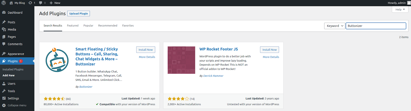The image size is (411, 111).
Task: Click the Plugins plug icon
Action: point(4,61)
